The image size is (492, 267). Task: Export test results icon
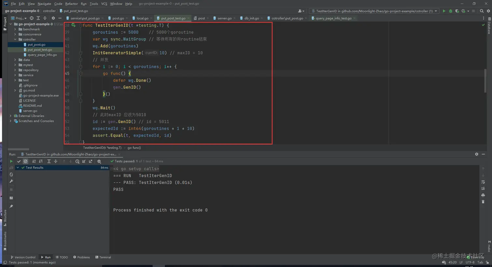91,161
